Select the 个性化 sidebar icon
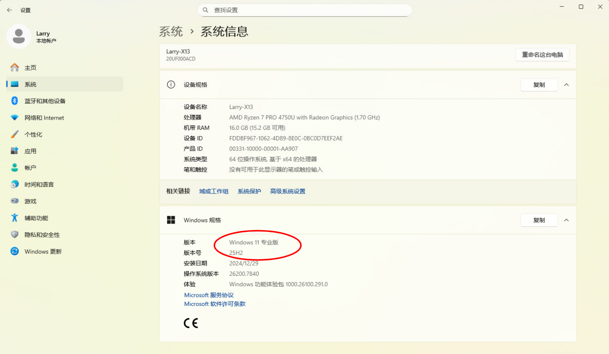 (x=14, y=134)
